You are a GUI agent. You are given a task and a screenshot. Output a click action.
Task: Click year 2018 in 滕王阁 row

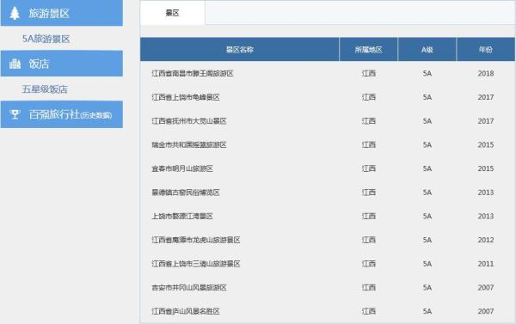486,73
